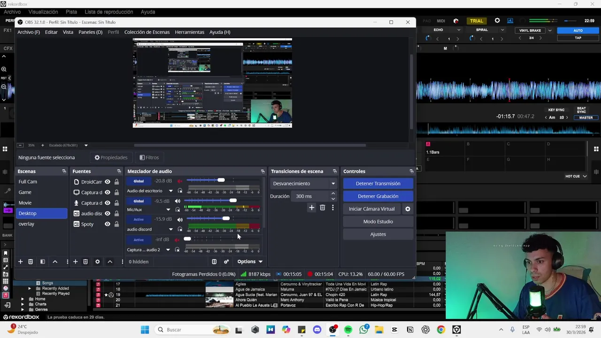Open Spotify from the Windows taskbar
601x338 pixels.
pyautogui.click(x=348, y=330)
